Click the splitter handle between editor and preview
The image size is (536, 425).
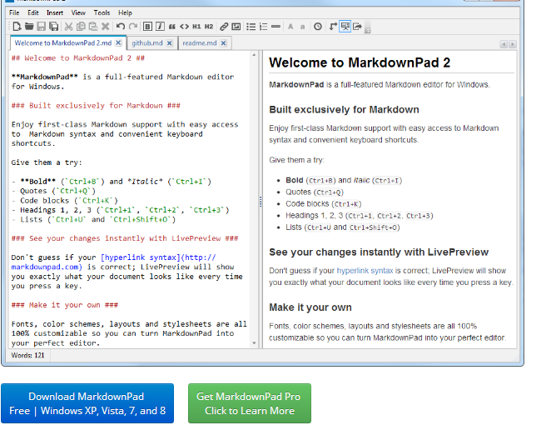pyautogui.click(x=261, y=202)
